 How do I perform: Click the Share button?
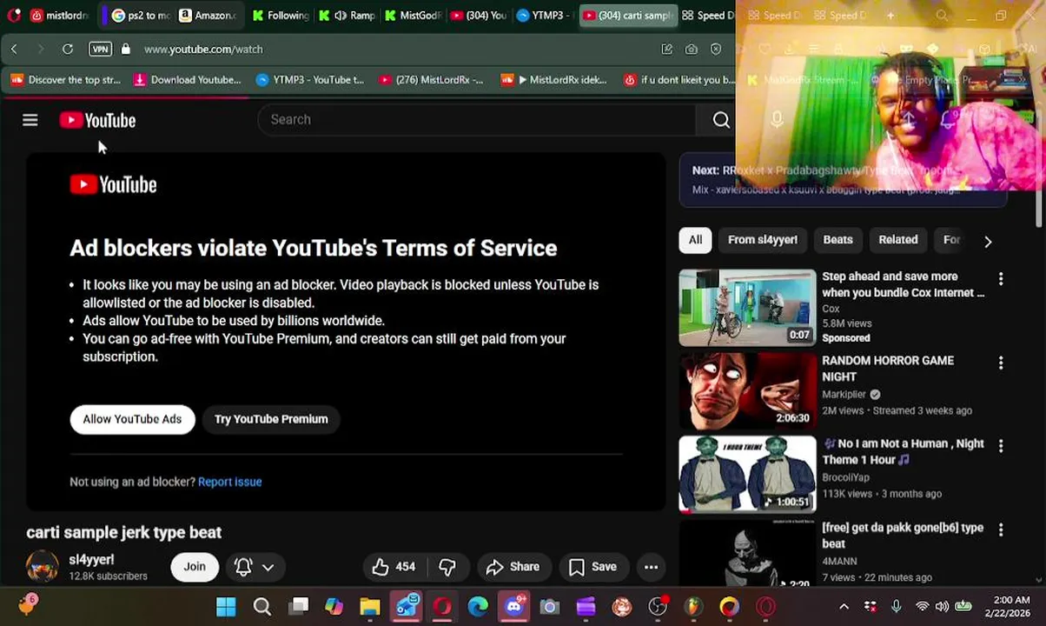click(513, 567)
